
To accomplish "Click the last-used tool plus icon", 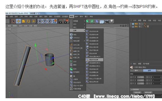I will (x=34, y=21).
